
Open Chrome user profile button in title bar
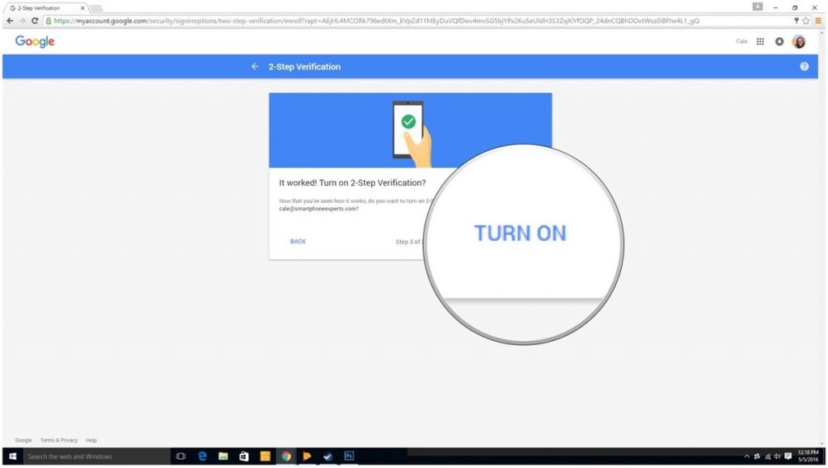(757, 6)
